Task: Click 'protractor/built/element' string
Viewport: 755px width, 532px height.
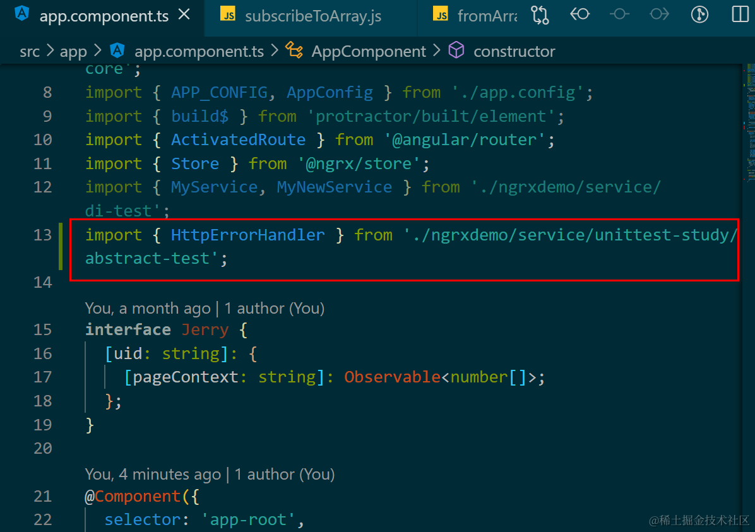Action: coord(431,116)
